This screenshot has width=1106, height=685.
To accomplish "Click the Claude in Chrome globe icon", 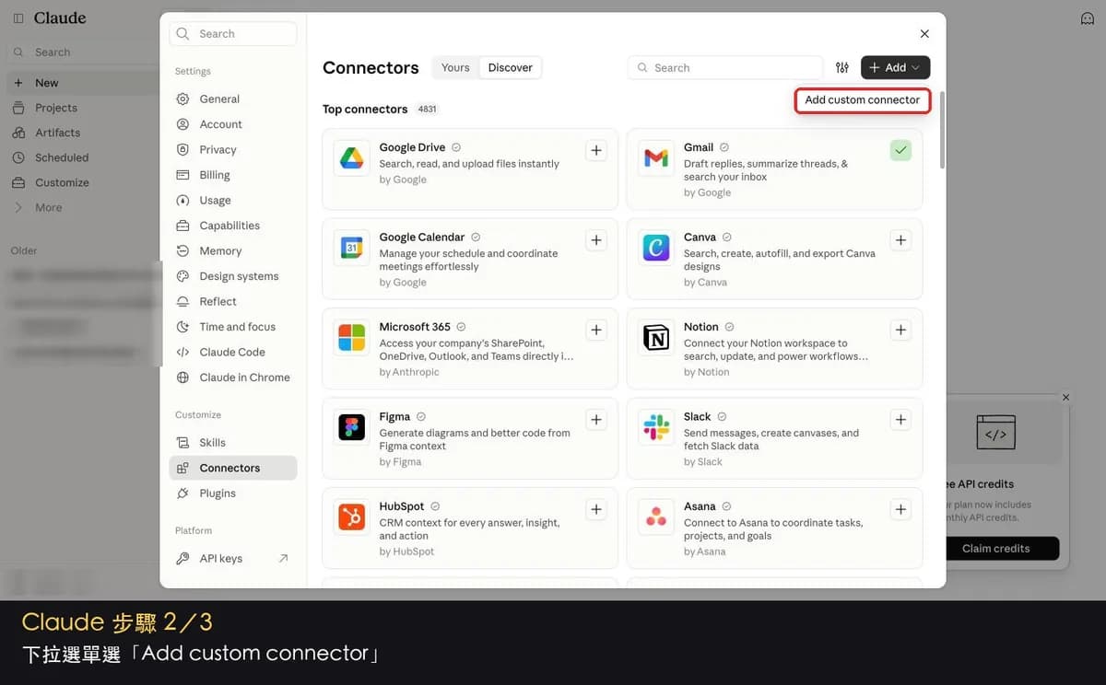I will point(182,377).
